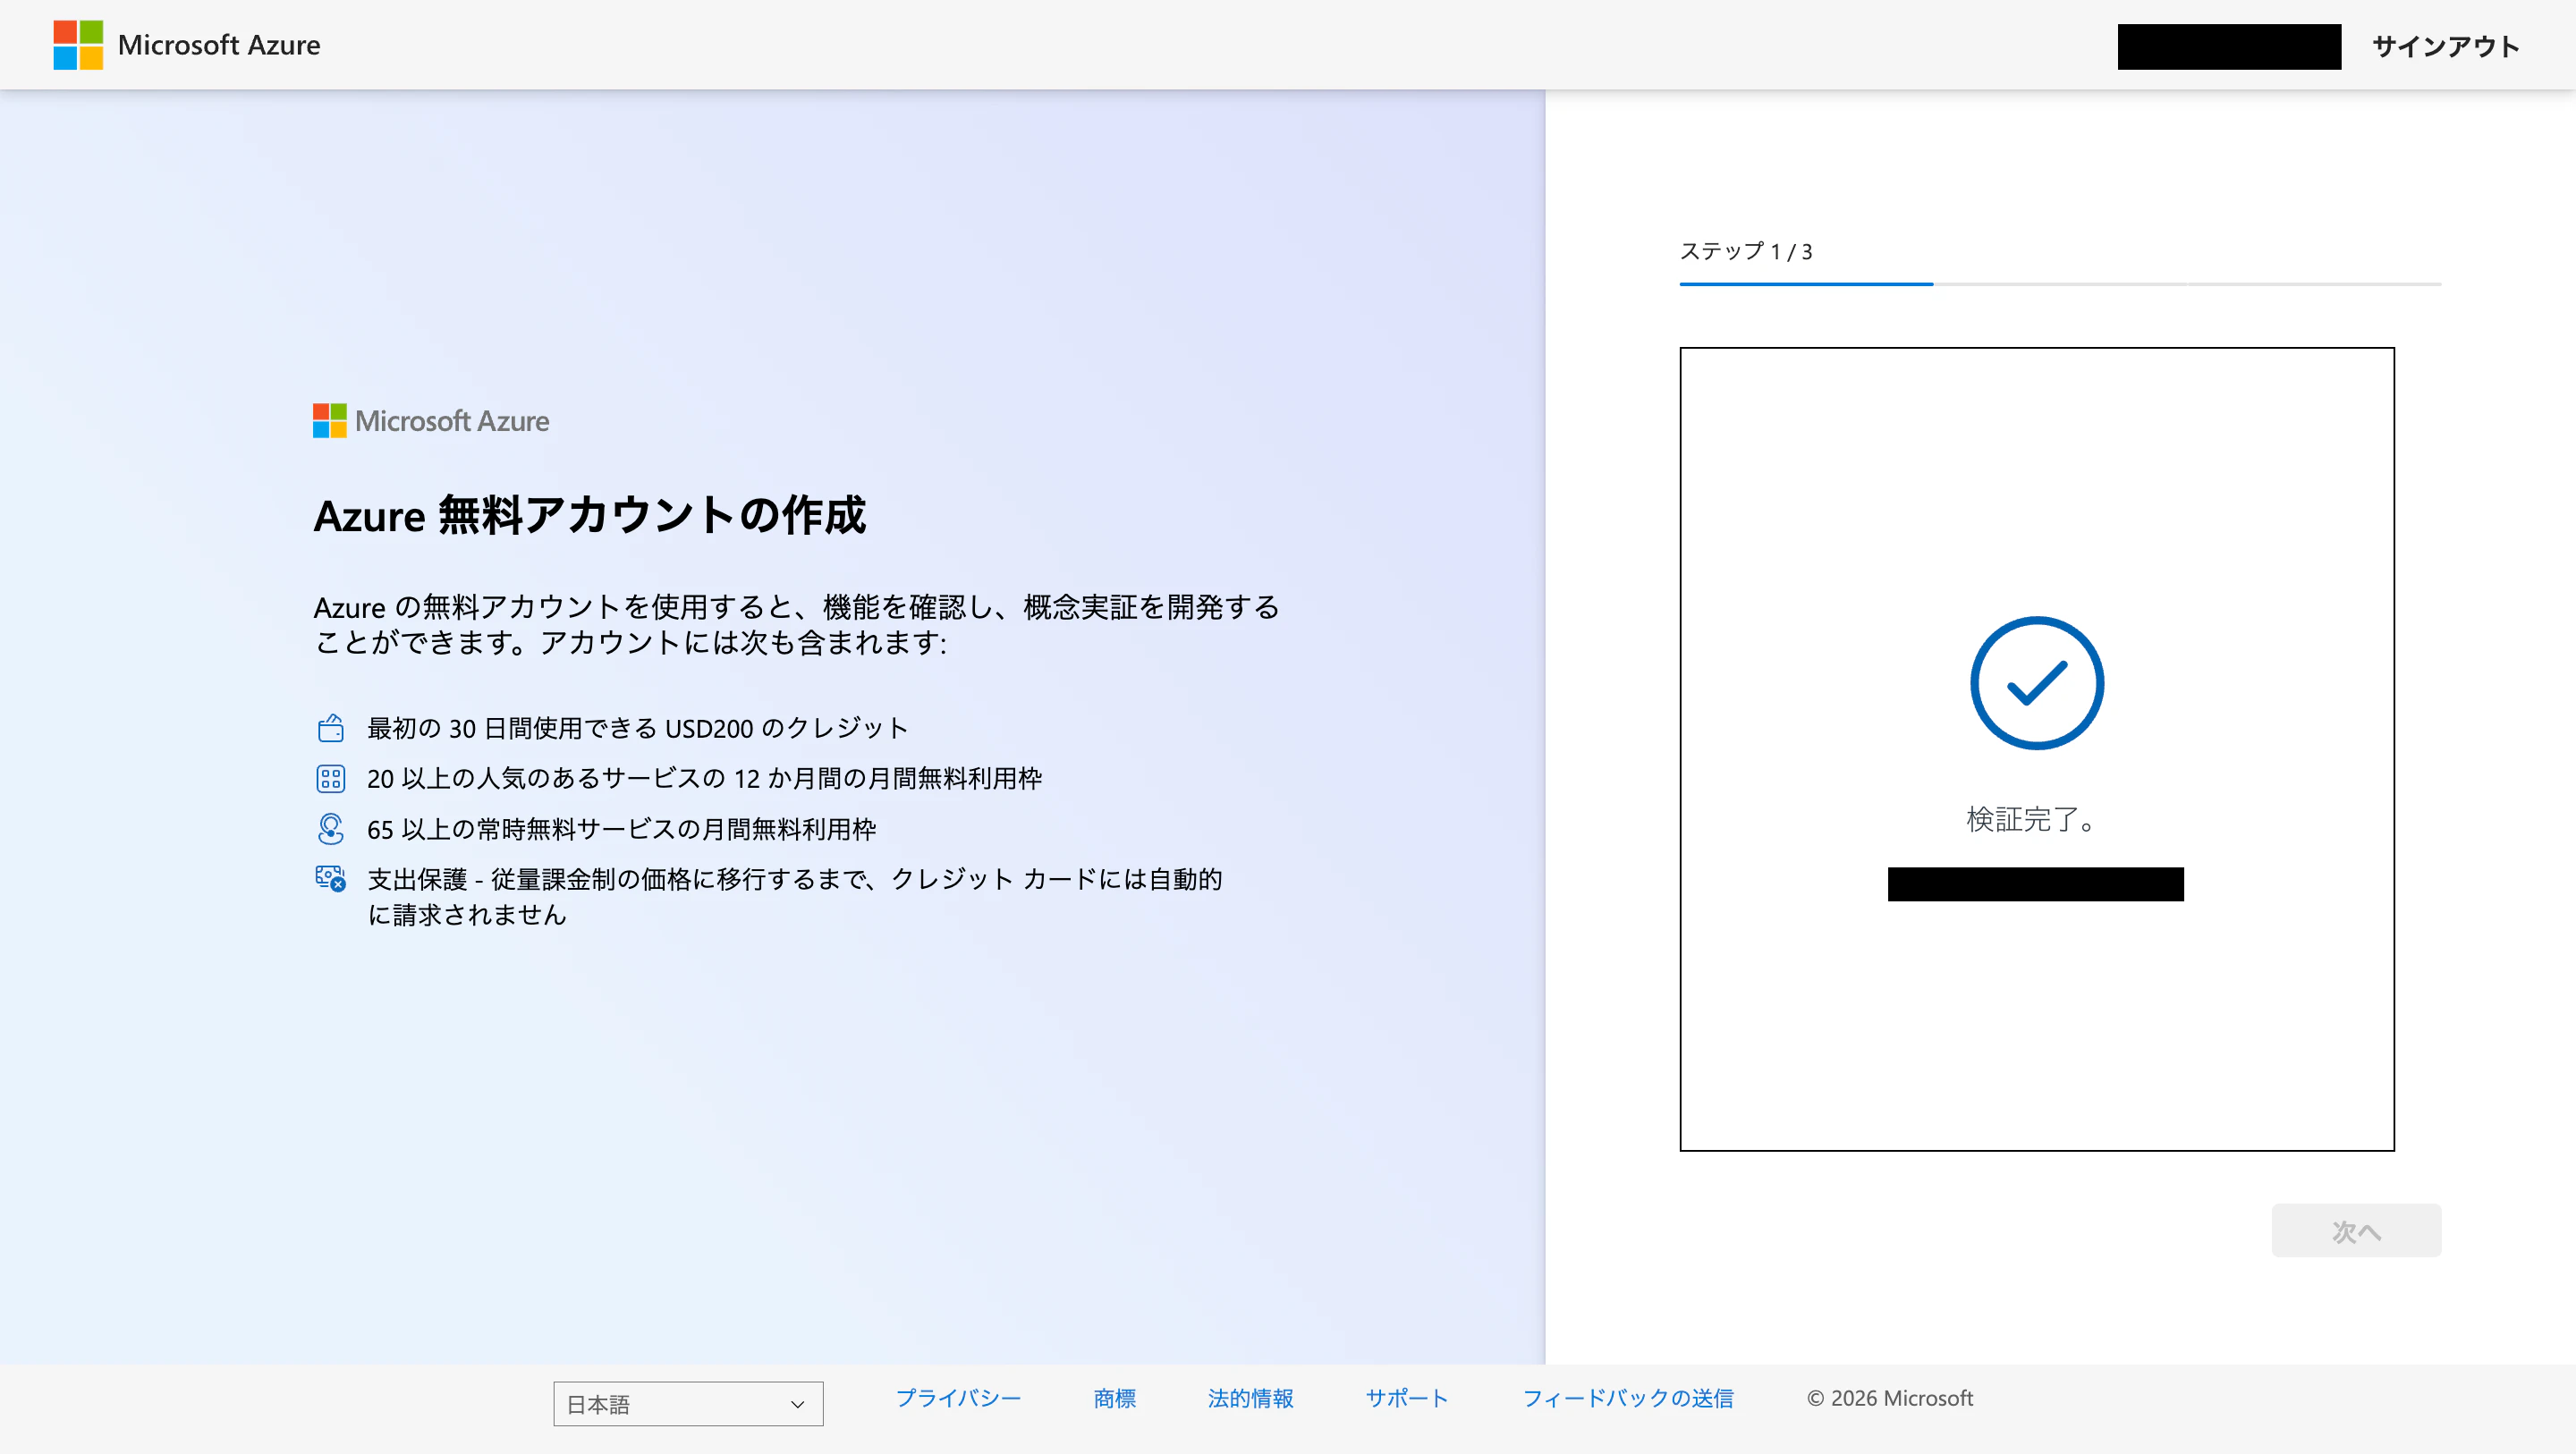Click the ステップ 1 / 3 step label

tap(1746, 251)
